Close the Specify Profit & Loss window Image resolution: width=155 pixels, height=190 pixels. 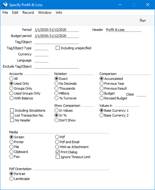coord(148,5)
